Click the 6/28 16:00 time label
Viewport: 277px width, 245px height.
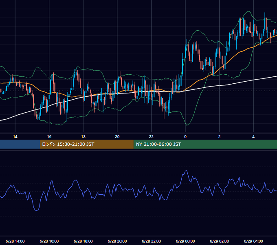pos(49,241)
